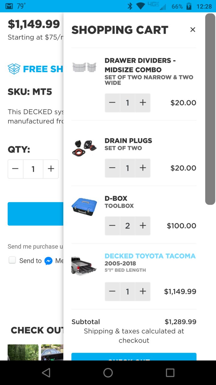Decrease Drain Plugs quantity
The height and width of the screenshot is (385, 216).
[x=112, y=168]
